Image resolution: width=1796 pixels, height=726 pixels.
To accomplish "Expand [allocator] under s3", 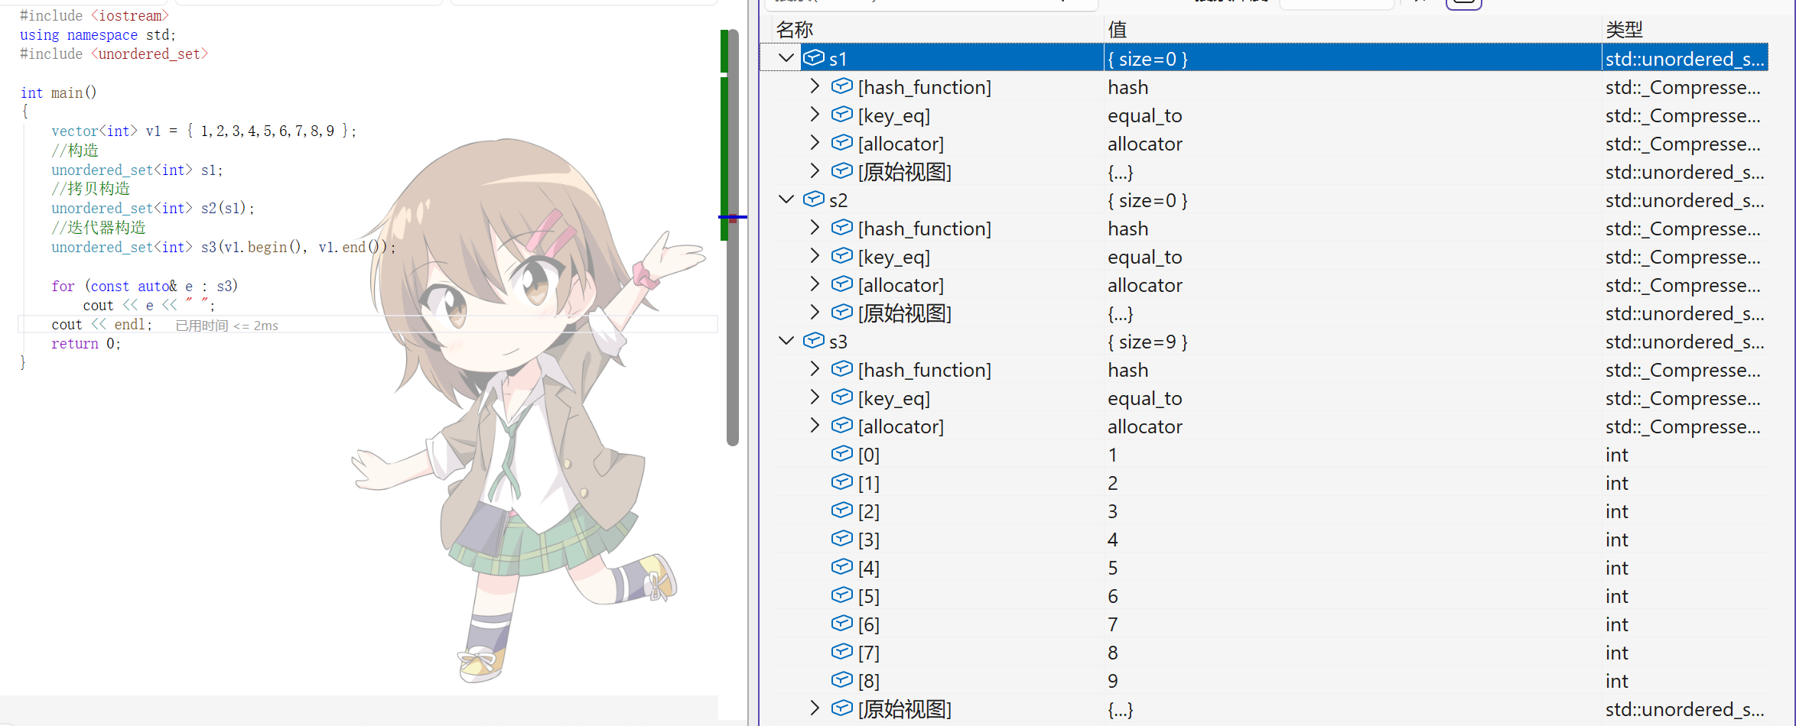I will coord(815,426).
